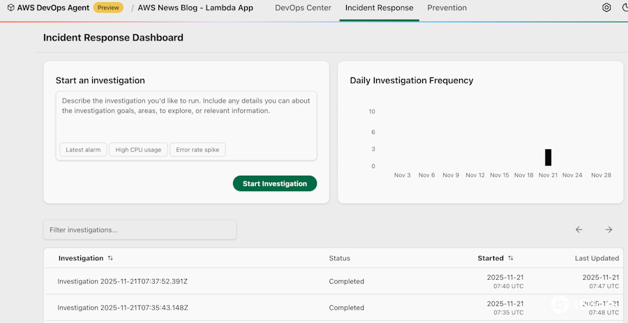Choose the High CPU usage suggestion chip
Screen dimensions: 628x323
[x=138, y=149]
